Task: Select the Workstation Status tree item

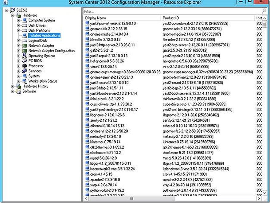Action: click(x=43, y=81)
